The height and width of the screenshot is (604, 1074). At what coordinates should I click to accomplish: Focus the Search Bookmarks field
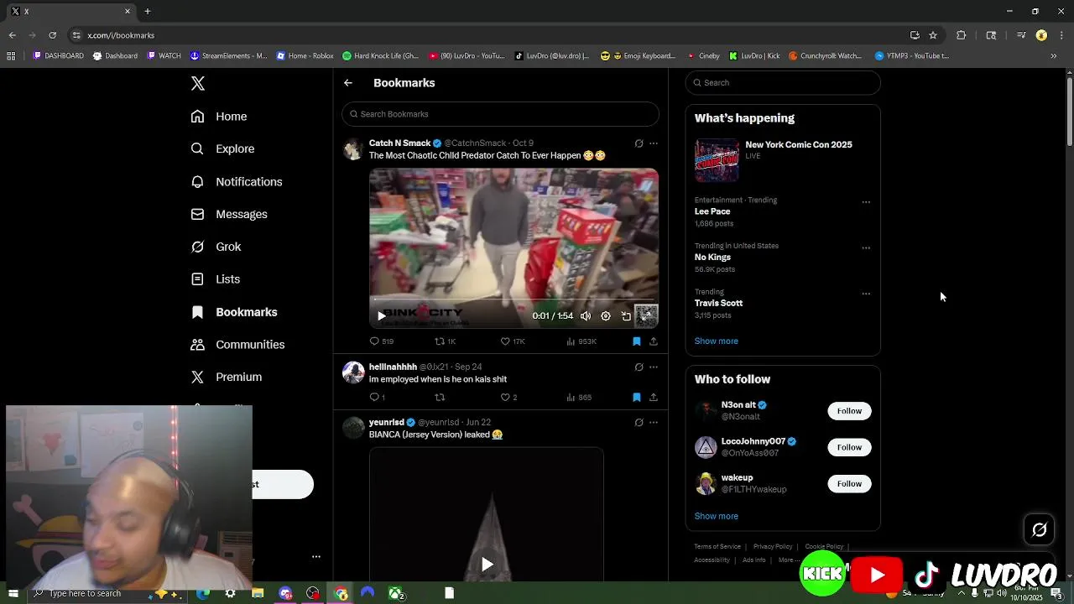click(500, 114)
